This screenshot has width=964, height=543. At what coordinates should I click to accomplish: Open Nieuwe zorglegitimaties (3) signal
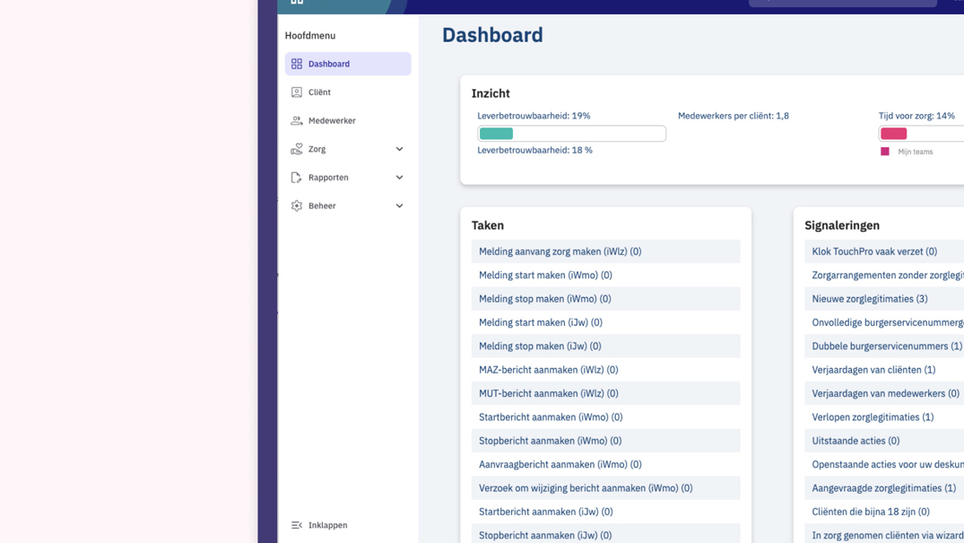point(884,299)
